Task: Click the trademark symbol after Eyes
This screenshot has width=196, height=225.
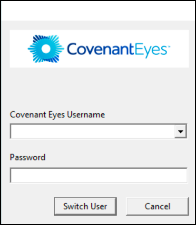Action: (x=169, y=47)
